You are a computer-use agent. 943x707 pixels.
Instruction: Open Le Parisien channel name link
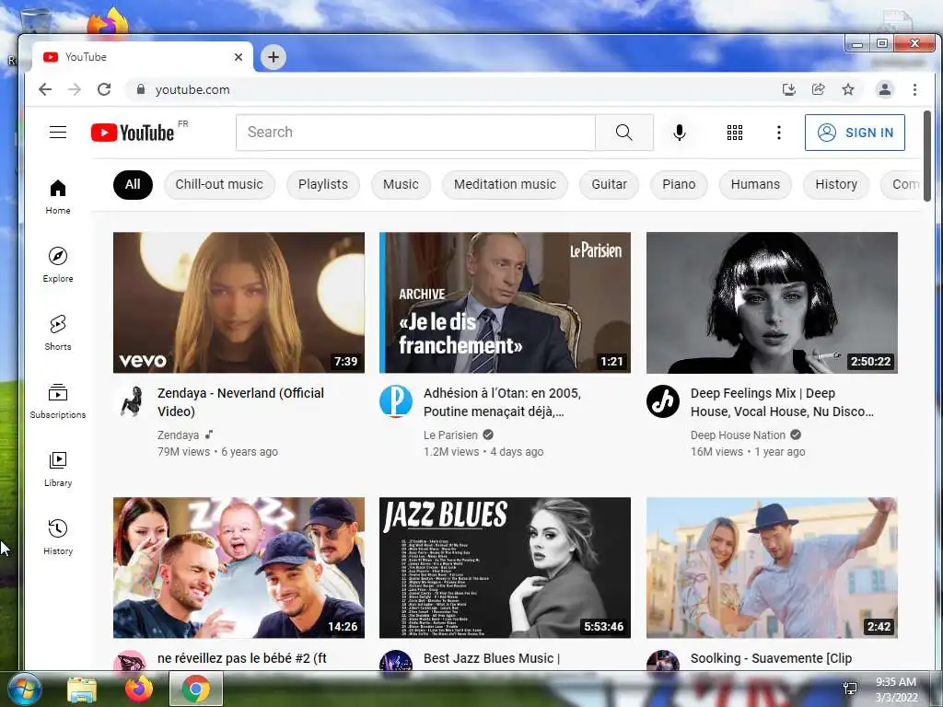coord(450,435)
